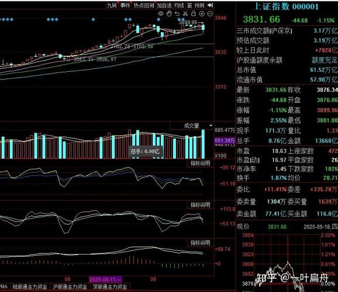The image size is (338, 292).
Task: Click the 3948 price axis label
Action: pos(220,18)
